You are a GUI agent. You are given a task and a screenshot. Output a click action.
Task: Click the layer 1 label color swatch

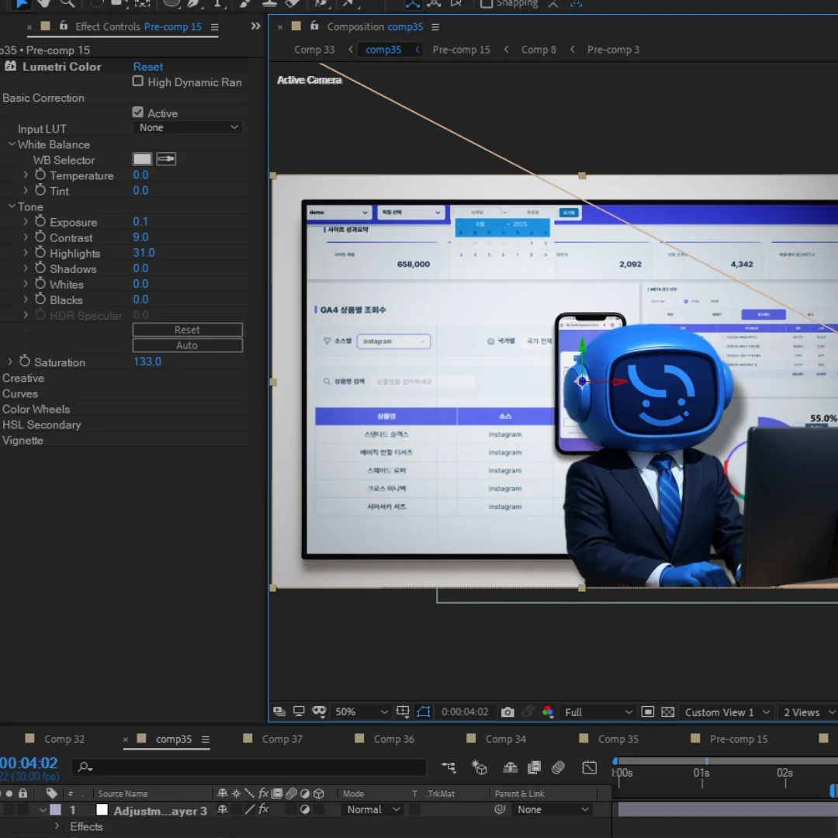pyautogui.click(x=55, y=809)
